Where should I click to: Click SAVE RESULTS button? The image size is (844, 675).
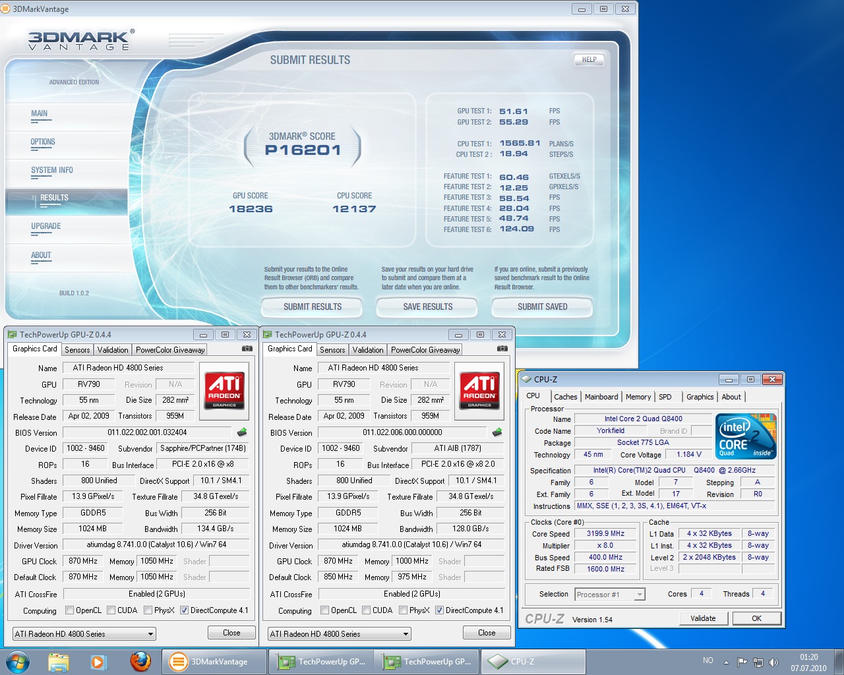(x=427, y=307)
